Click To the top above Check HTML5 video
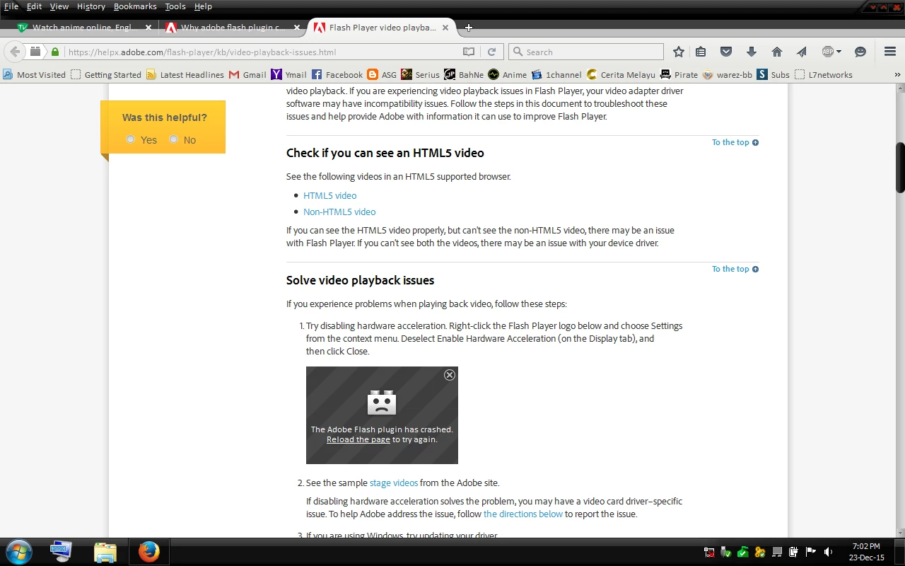The image size is (905, 566). pos(735,142)
